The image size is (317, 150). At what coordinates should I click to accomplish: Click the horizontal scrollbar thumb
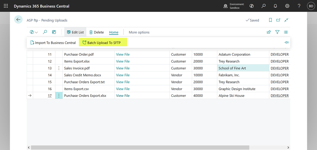coord(140,147)
